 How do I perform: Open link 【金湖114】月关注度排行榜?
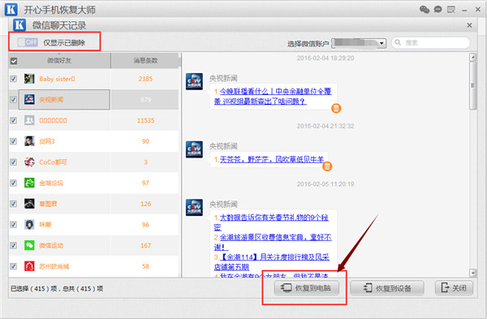pyautogui.click(x=271, y=262)
